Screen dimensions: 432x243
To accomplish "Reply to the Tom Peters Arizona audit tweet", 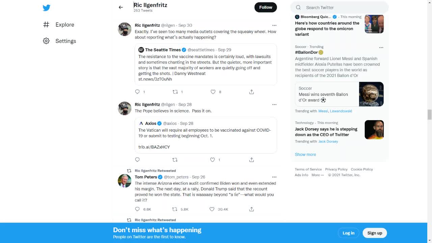I will pos(137,209).
